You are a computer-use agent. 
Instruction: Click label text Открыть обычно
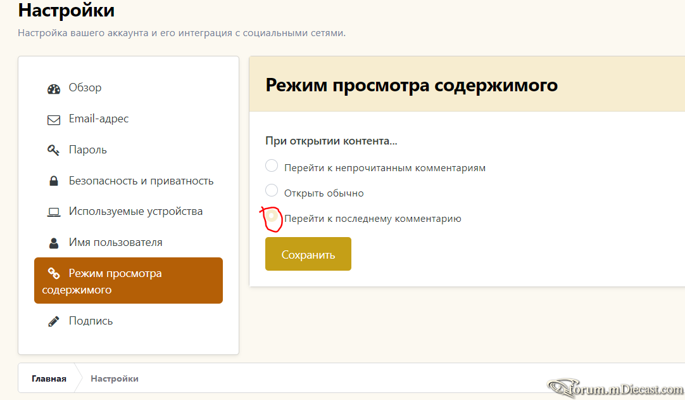point(324,193)
